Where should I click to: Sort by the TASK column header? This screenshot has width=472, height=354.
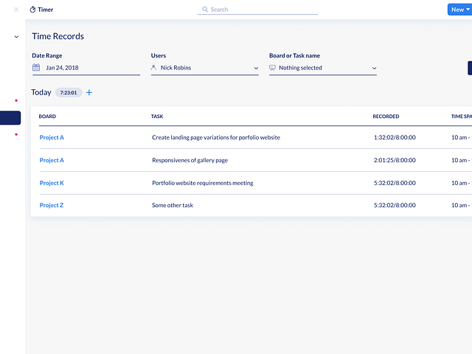tap(157, 117)
